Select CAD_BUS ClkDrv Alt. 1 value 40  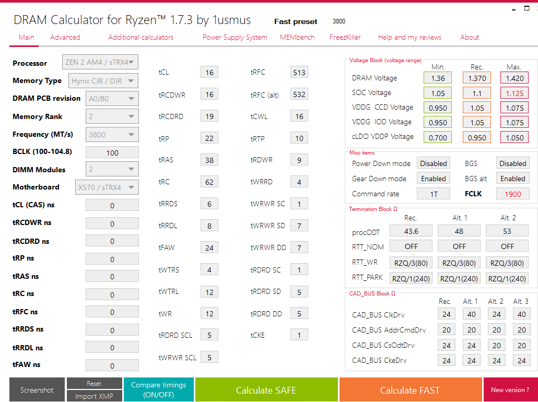click(x=472, y=314)
